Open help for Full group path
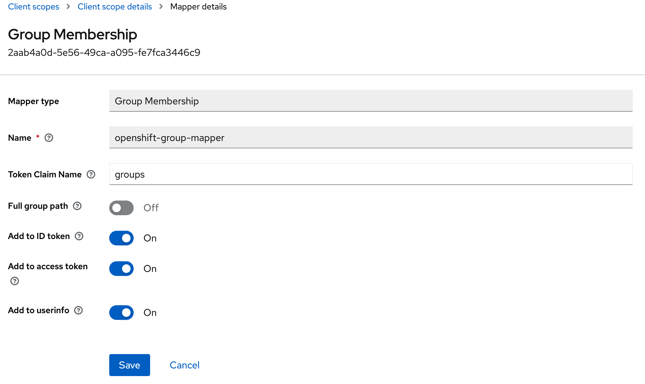Viewport: 645px width, 384px height. tap(77, 206)
